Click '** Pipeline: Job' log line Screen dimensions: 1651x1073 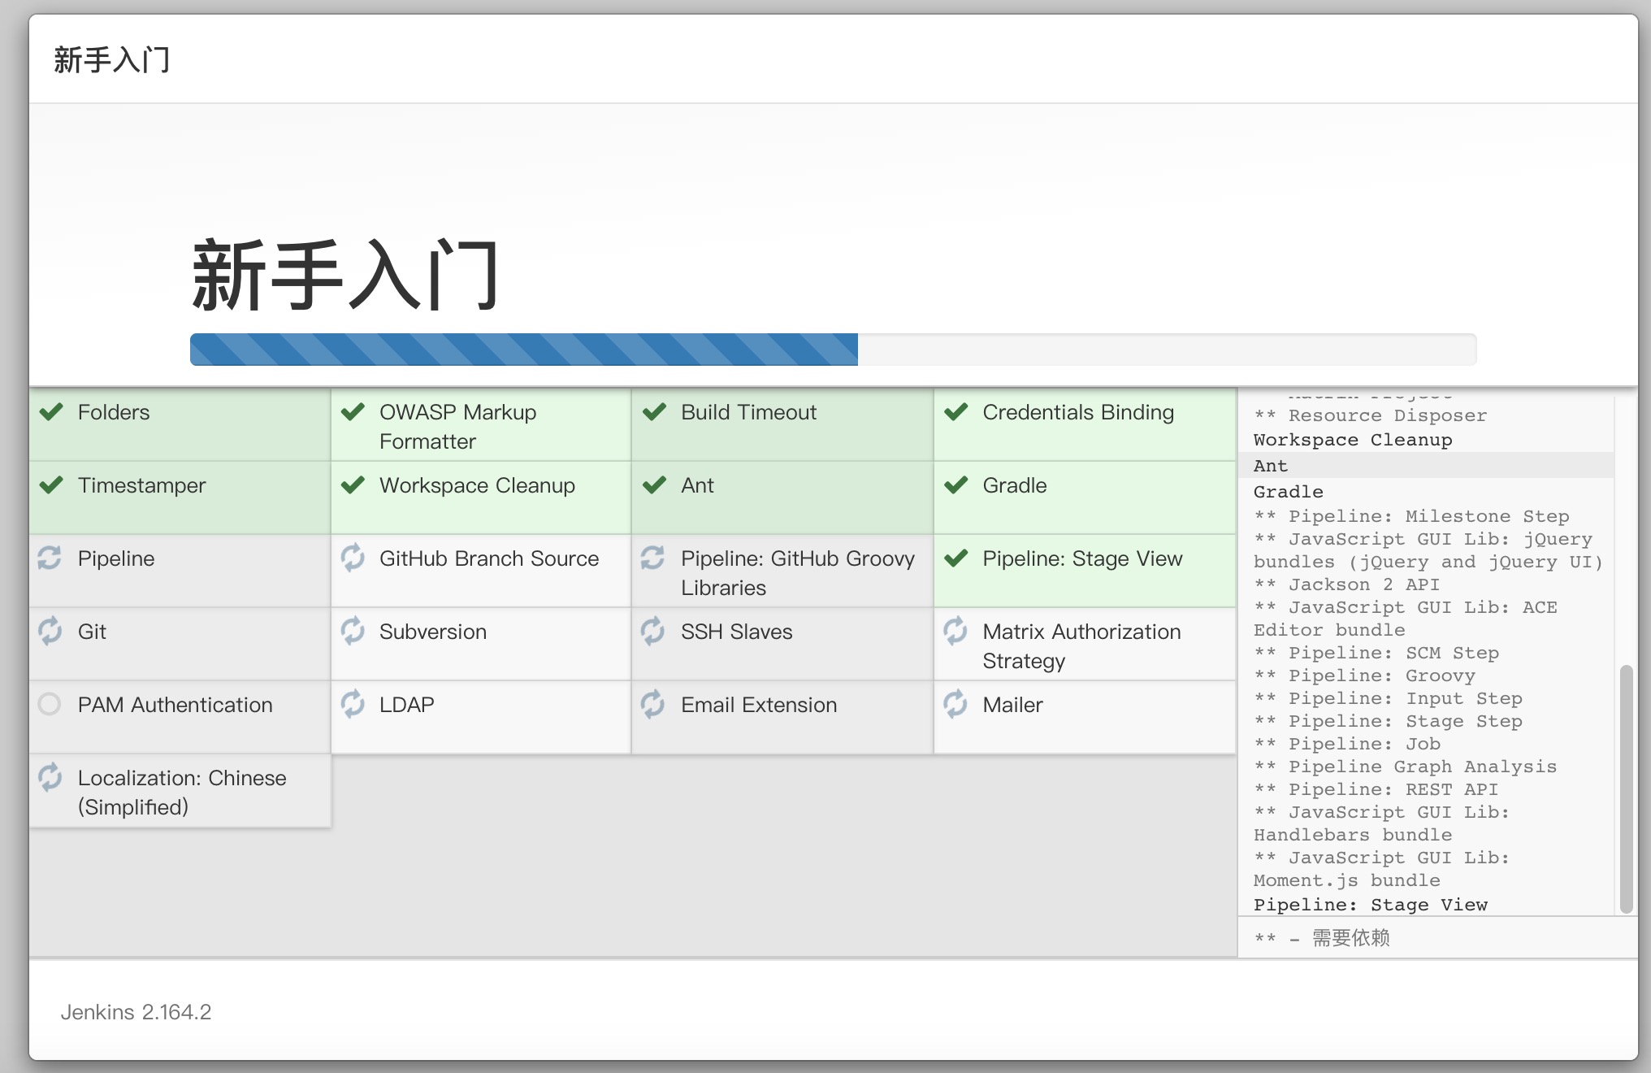point(1347,744)
